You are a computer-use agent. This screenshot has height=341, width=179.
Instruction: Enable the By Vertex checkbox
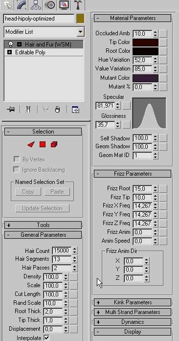click(x=17, y=159)
